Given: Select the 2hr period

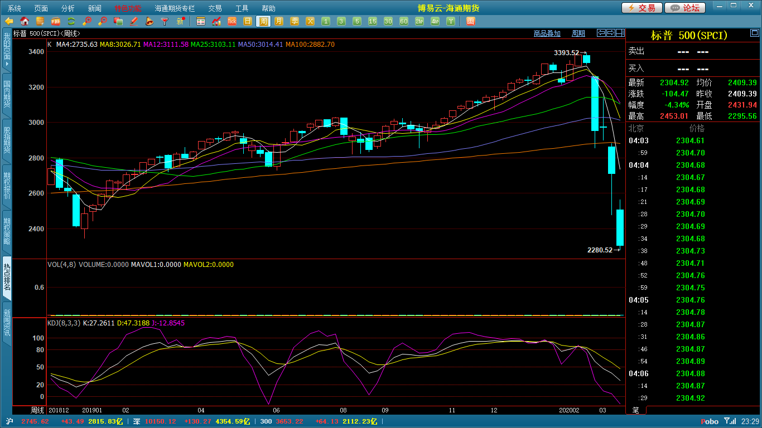Looking at the screenshot, I should pos(419,21).
